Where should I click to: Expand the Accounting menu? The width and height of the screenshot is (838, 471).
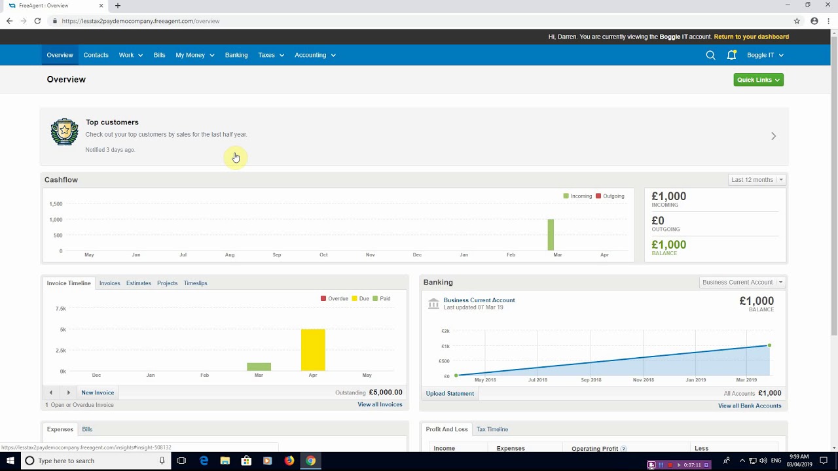tap(315, 55)
